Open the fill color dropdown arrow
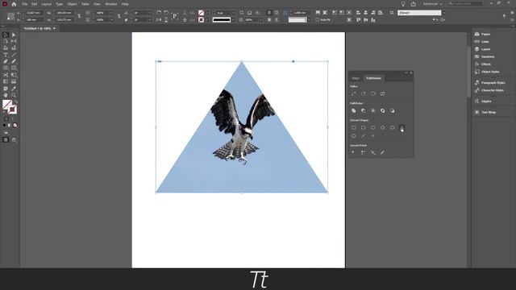Screen dimensions: 516x290 pos(207,13)
